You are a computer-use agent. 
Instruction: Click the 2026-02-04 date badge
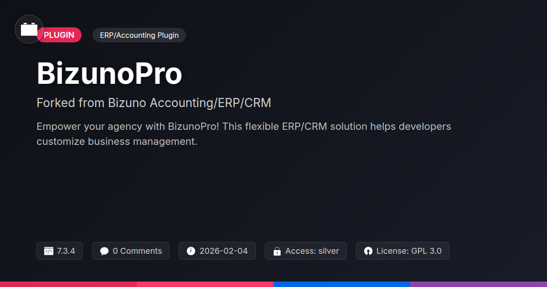217,251
